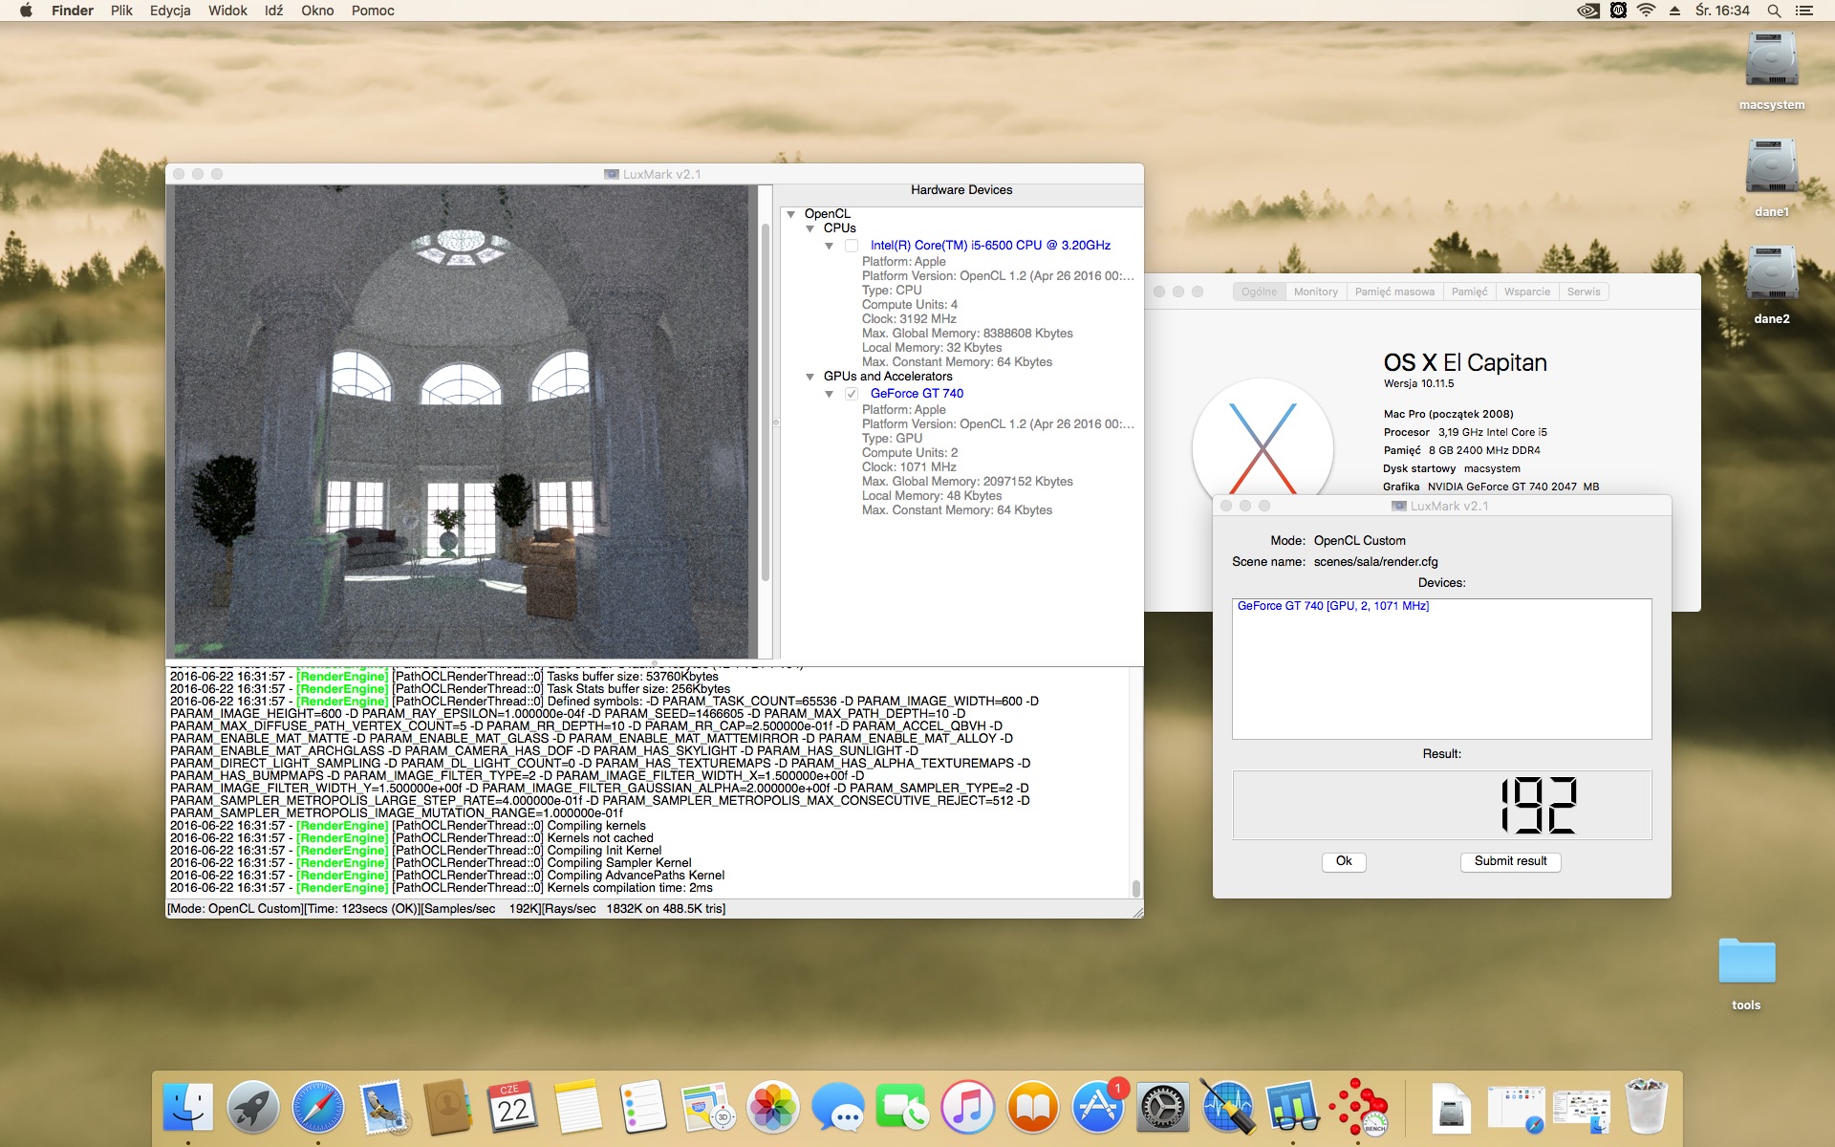Collapse the CPUs tree group
The height and width of the screenshot is (1147, 1835).
[810, 228]
